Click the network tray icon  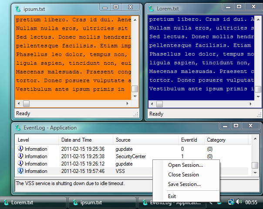tap(231, 202)
